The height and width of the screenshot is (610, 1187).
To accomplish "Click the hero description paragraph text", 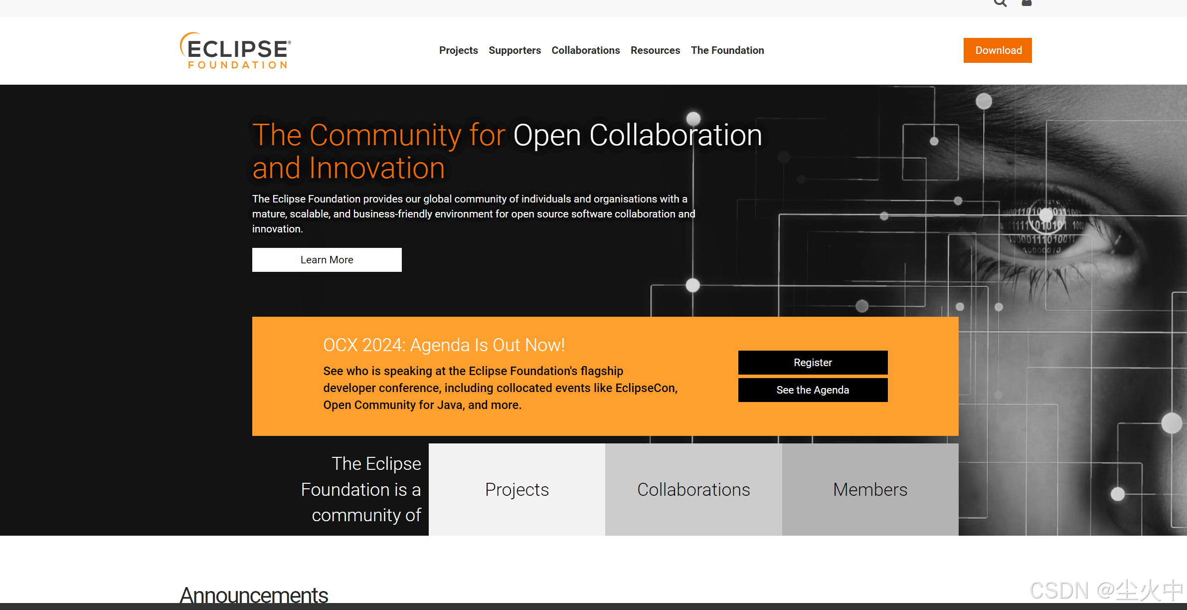I will click(473, 214).
